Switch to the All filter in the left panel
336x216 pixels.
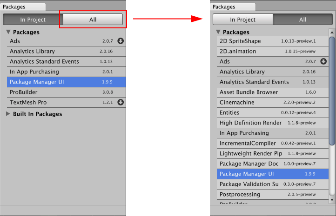coord(93,20)
